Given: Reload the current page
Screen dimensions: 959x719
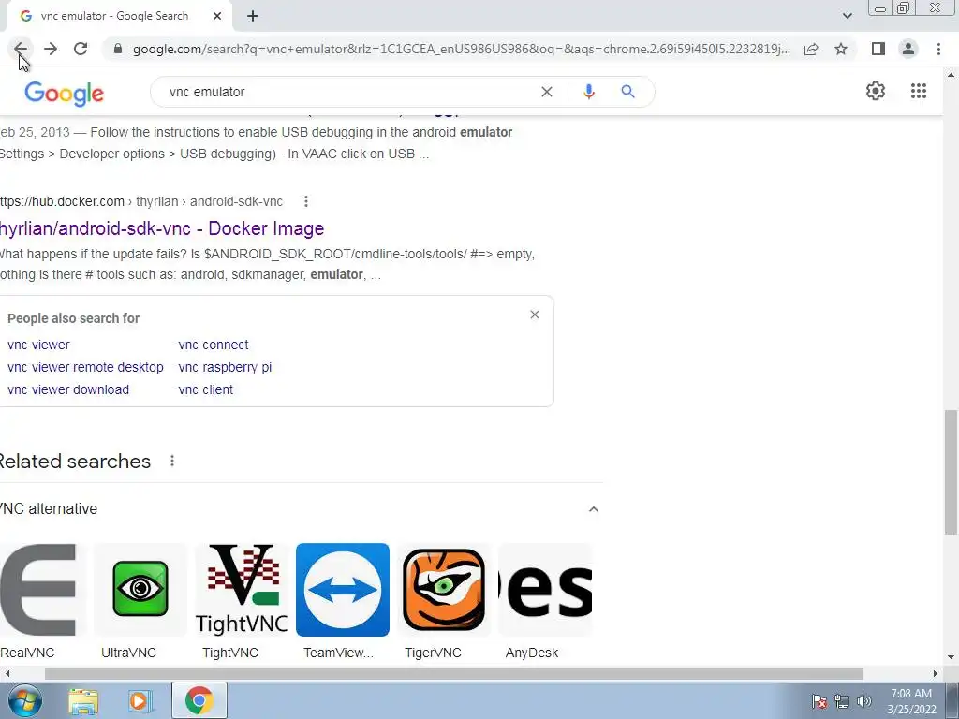Looking at the screenshot, I should (81, 49).
